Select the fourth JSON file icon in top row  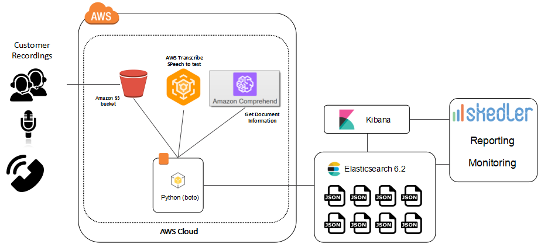(x=413, y=196)
